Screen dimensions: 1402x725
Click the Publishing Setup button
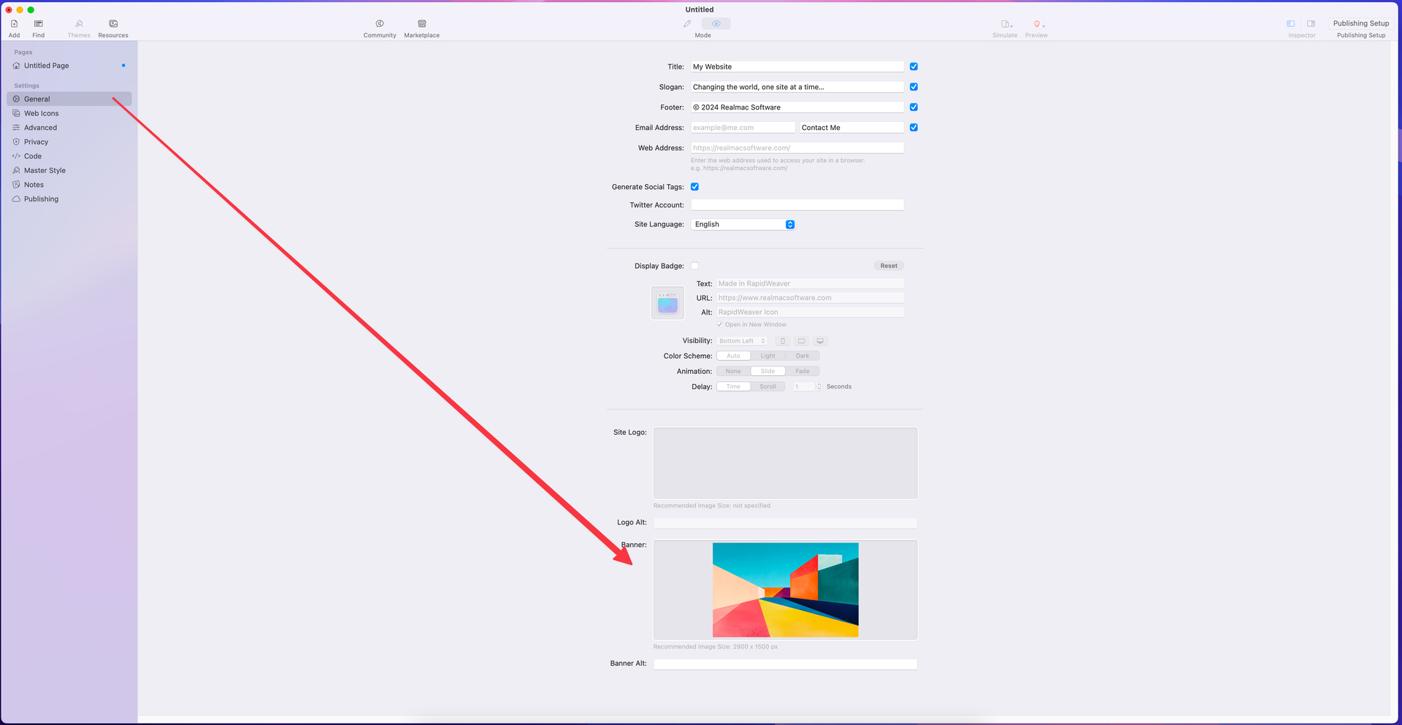point(1361,23)
